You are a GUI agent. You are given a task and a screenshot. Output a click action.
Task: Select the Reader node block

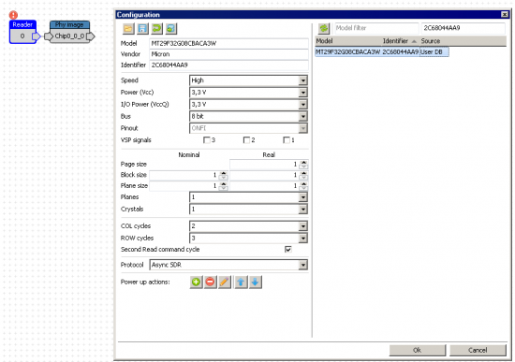coord(22,32)
